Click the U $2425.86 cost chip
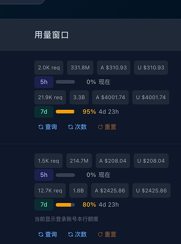181x244 pixels. (x=151, y=190)
